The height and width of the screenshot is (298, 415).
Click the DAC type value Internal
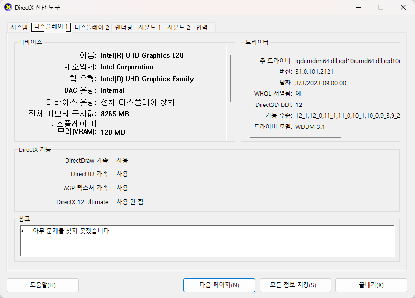pos(112,90)
